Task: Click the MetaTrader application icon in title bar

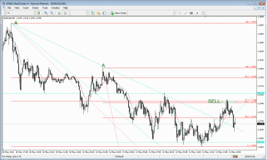Action: 3,3
